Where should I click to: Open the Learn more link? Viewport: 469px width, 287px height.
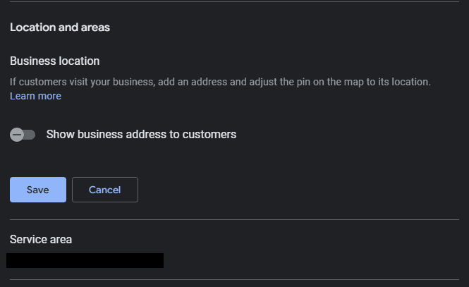click(x=35, y=96)
